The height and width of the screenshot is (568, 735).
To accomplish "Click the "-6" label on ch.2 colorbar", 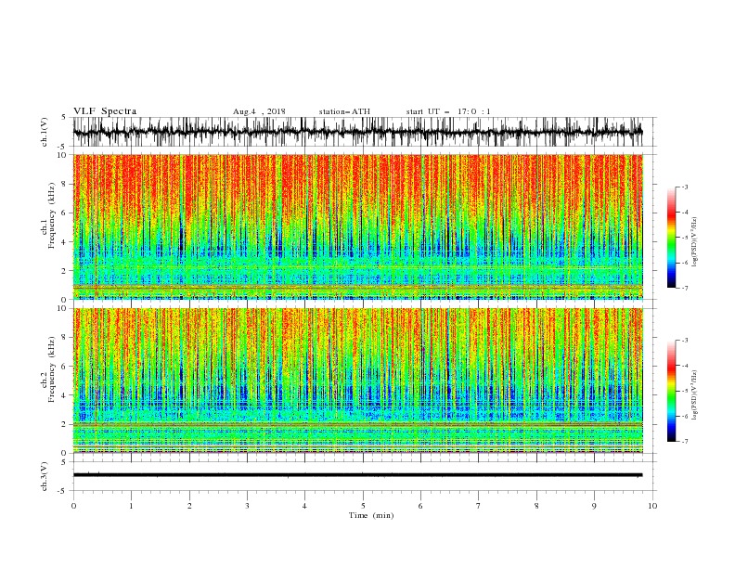I will (x=685, y=416).
